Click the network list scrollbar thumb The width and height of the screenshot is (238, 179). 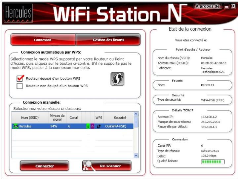(x=136, y=122)
